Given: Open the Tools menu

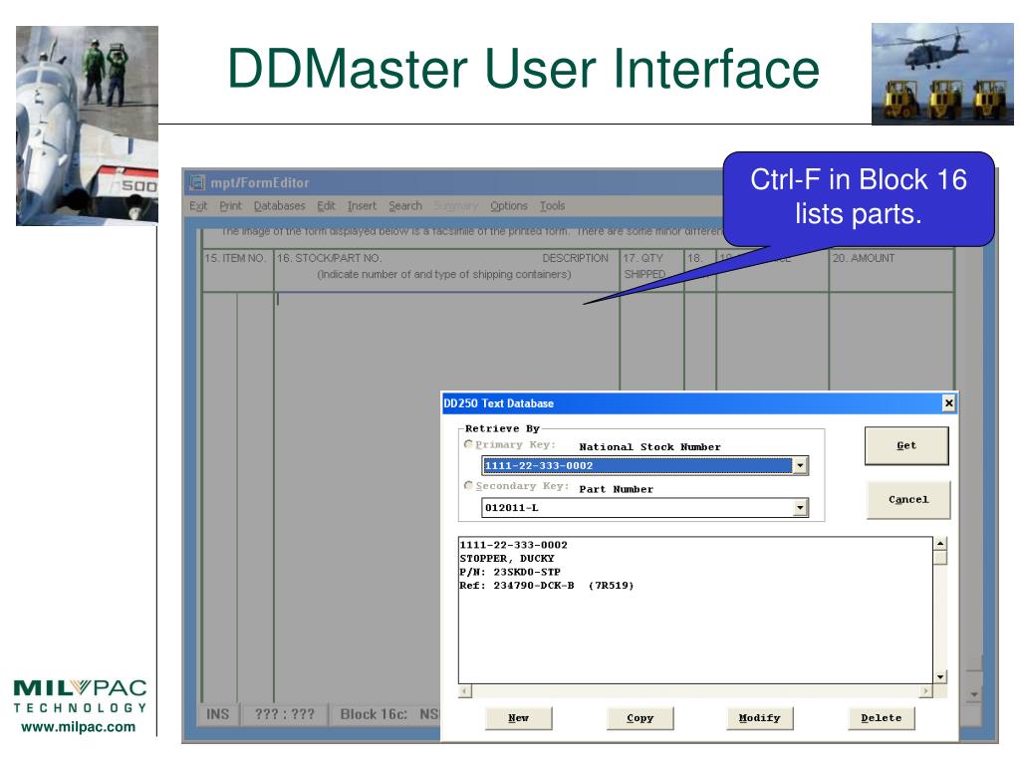Looking at the screenshot, I should coord(552,206).
